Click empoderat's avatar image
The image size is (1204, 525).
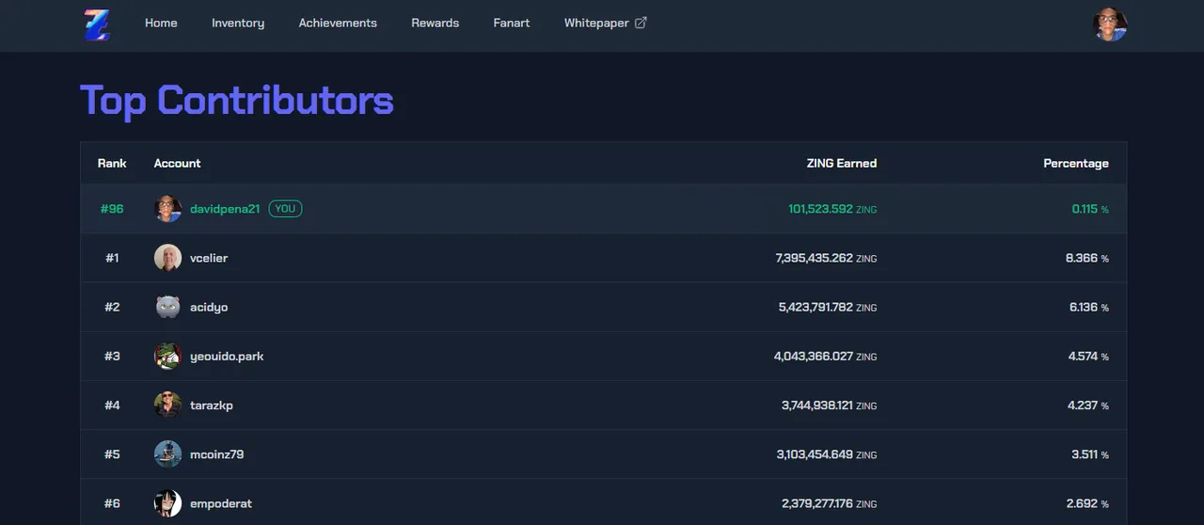[167, 503]
